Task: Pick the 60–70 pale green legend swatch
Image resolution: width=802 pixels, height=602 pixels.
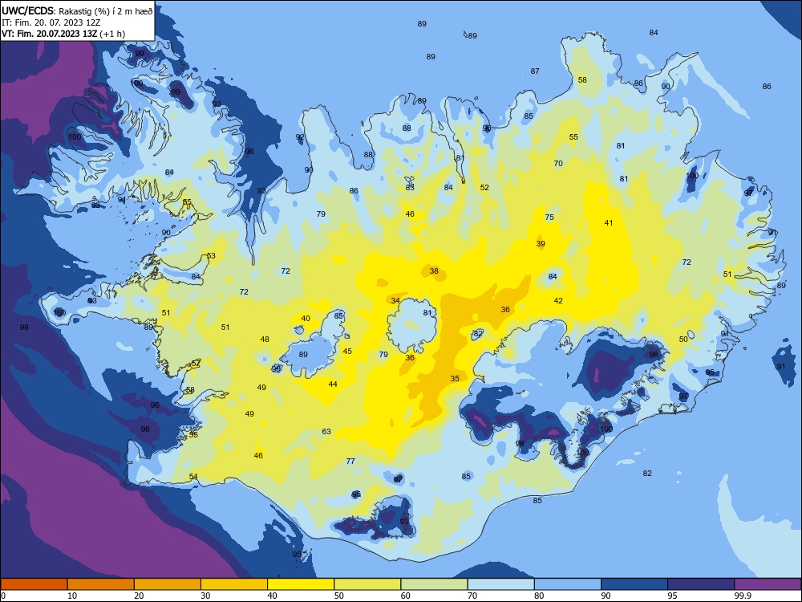Action: click(434, 584)
